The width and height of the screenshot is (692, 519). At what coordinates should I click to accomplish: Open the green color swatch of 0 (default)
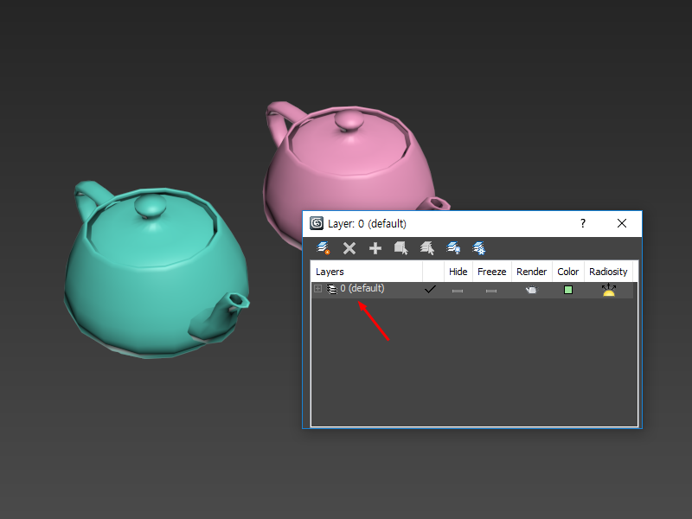point(568,290)
